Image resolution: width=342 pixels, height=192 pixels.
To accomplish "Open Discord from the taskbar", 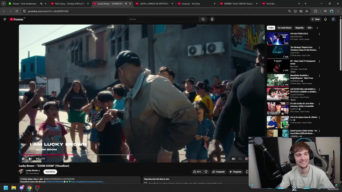I will coord(22,188).
